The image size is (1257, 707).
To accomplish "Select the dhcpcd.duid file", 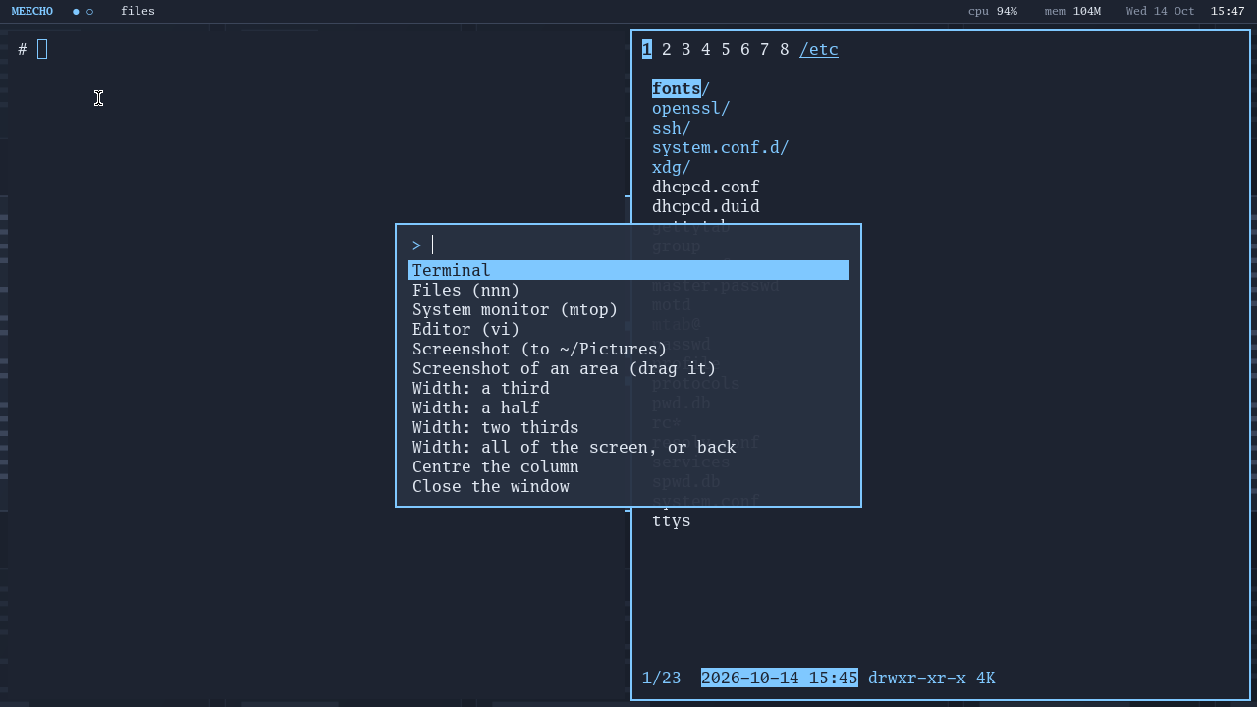I will (706, 207).
